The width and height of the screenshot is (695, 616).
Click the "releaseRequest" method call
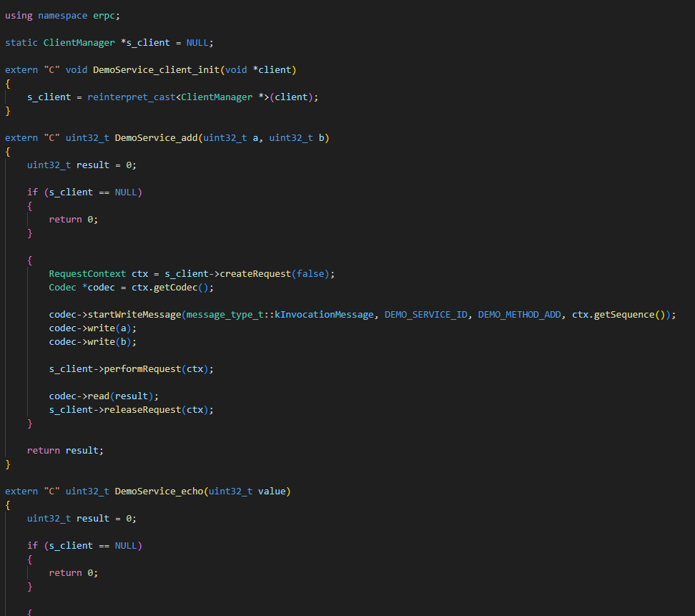click(142, 410)
